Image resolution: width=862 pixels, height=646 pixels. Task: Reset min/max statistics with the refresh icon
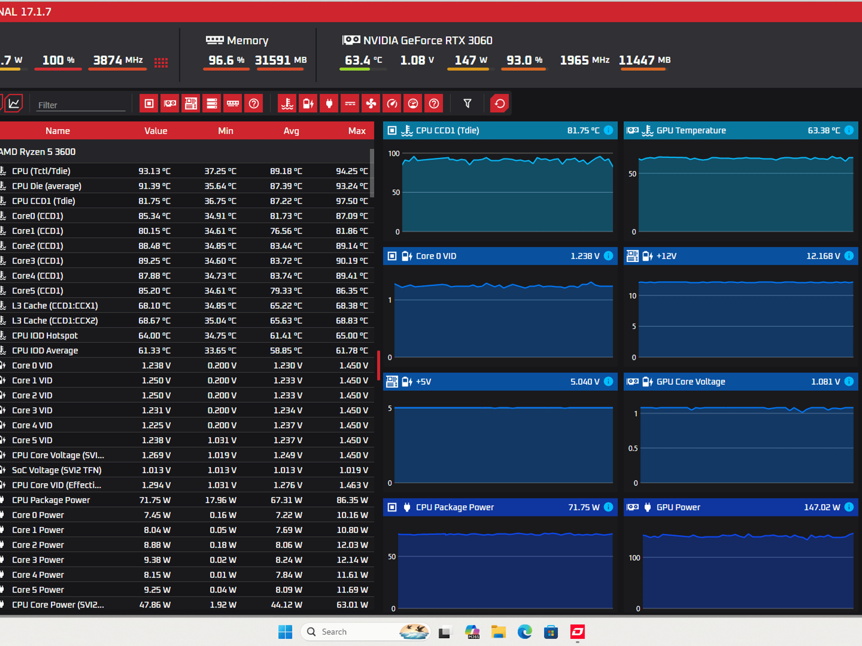point(500,103)
